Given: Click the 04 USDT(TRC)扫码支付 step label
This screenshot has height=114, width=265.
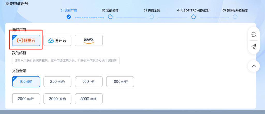Looking at the screenshot, I should point(193,11).
